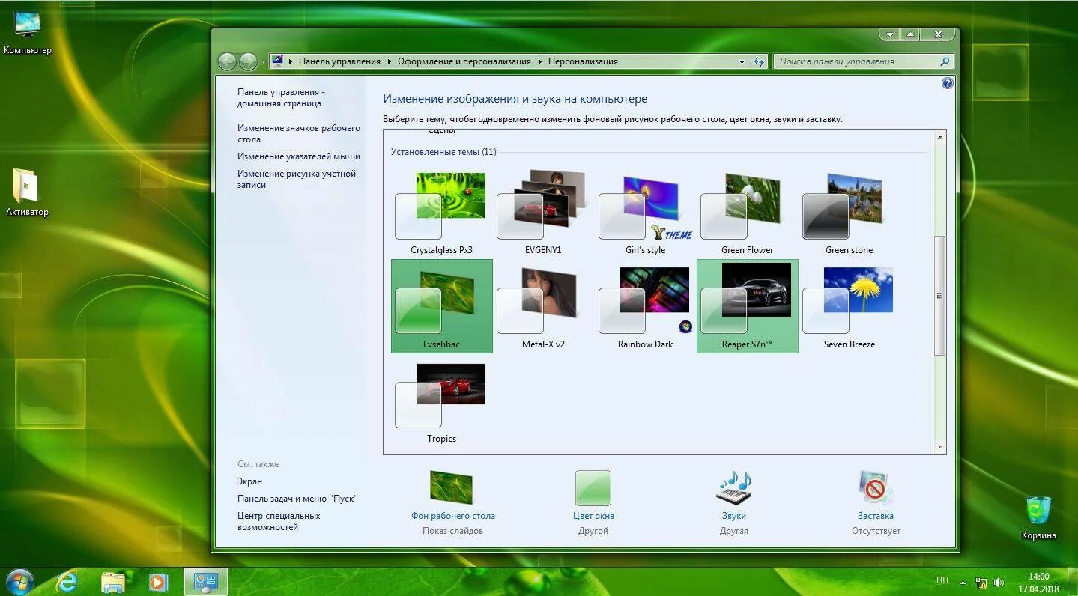Click the refresh button in address bar
This screenshot has height=596, width=1078.
759,61
